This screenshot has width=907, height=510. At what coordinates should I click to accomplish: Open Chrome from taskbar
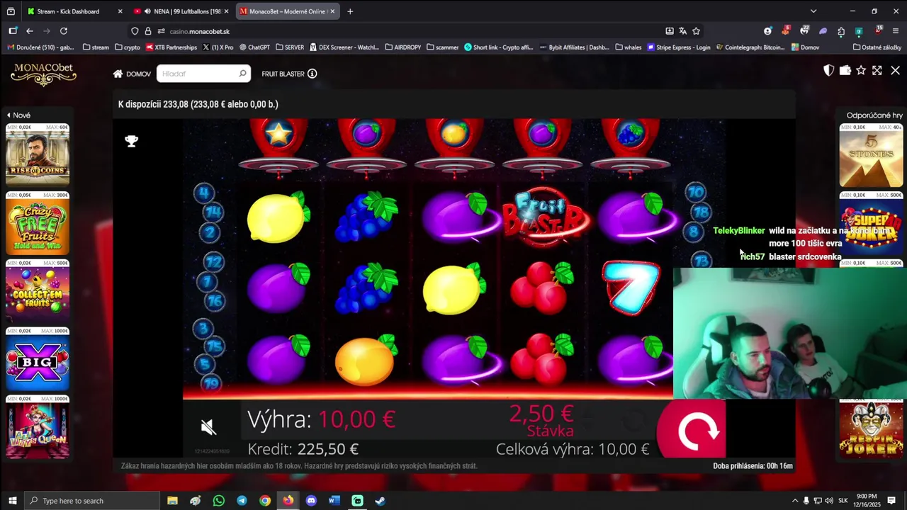point(265,501)
